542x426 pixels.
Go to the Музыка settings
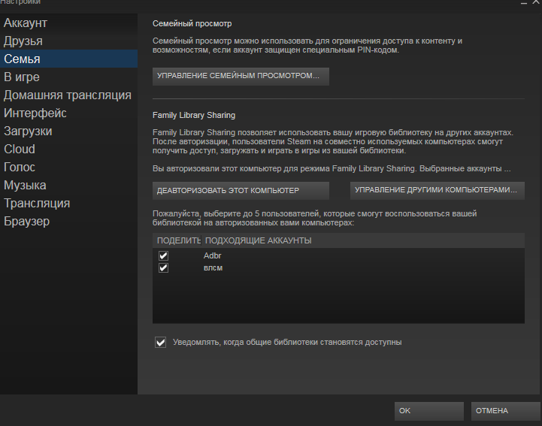[25, 185]
